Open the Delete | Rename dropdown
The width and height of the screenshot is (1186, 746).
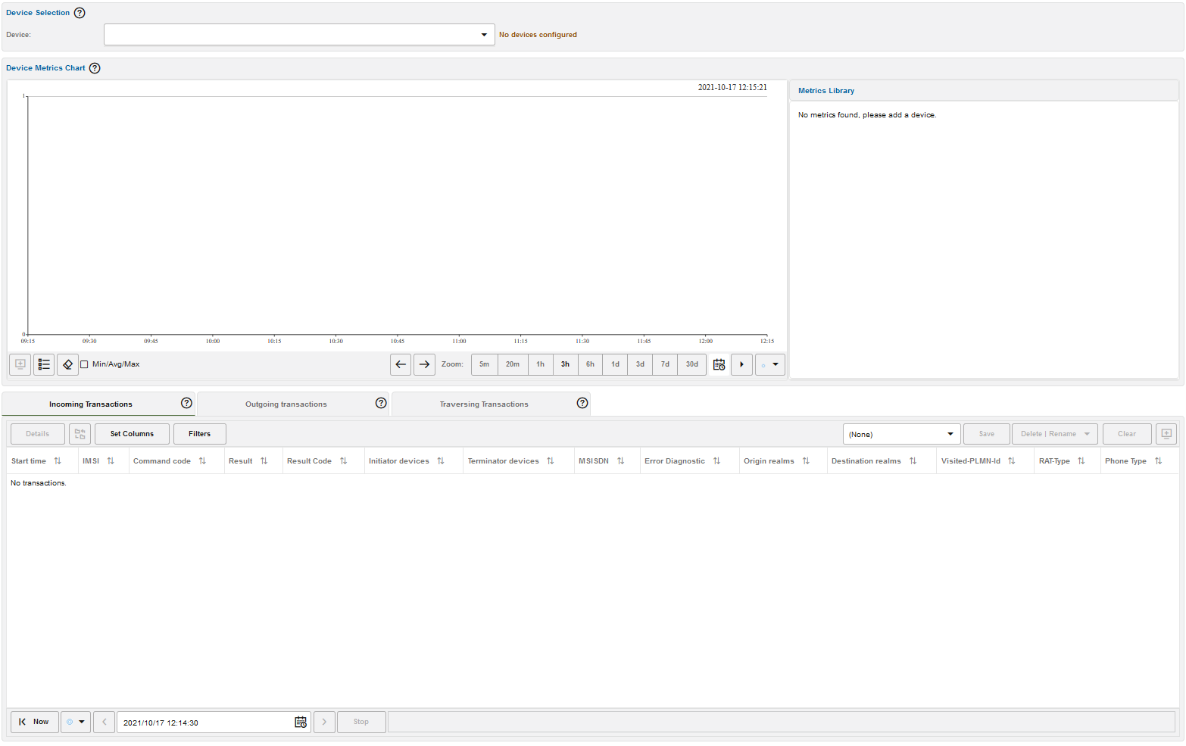[1055, 434]
